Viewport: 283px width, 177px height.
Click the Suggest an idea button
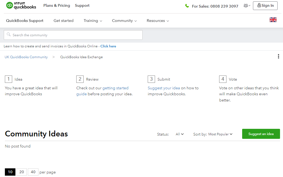[261, 134]
